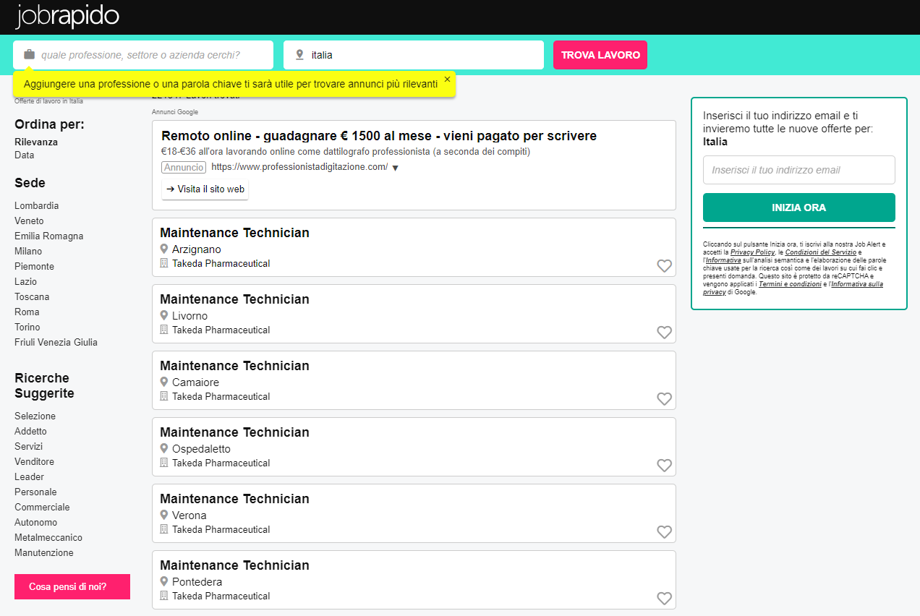Click heart icon on Pontedera job
This screenshot has width=920, height=616.
pos(664,599)
